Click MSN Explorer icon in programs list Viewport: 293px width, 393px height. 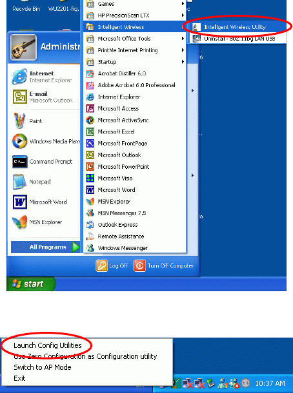(90, 201)
